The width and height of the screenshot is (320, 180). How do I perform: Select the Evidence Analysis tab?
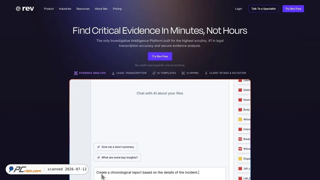click(90, 73)
